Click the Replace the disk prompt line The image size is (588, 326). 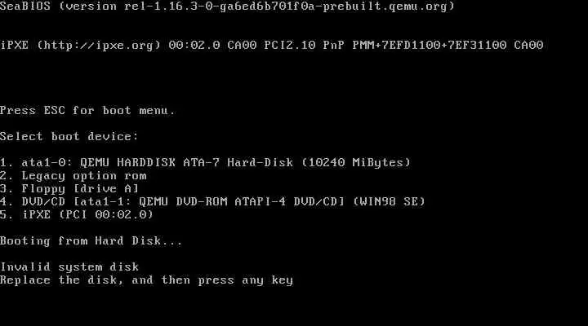147,280
